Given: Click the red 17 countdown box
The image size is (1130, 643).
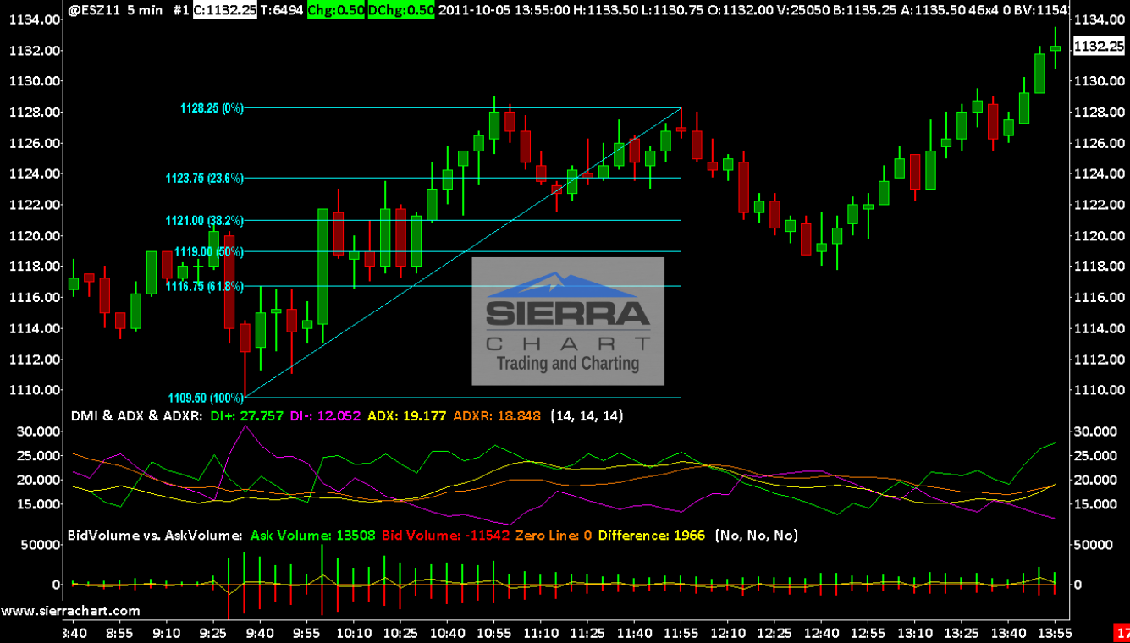Looking at the screenshot, I should (1122, 632).
